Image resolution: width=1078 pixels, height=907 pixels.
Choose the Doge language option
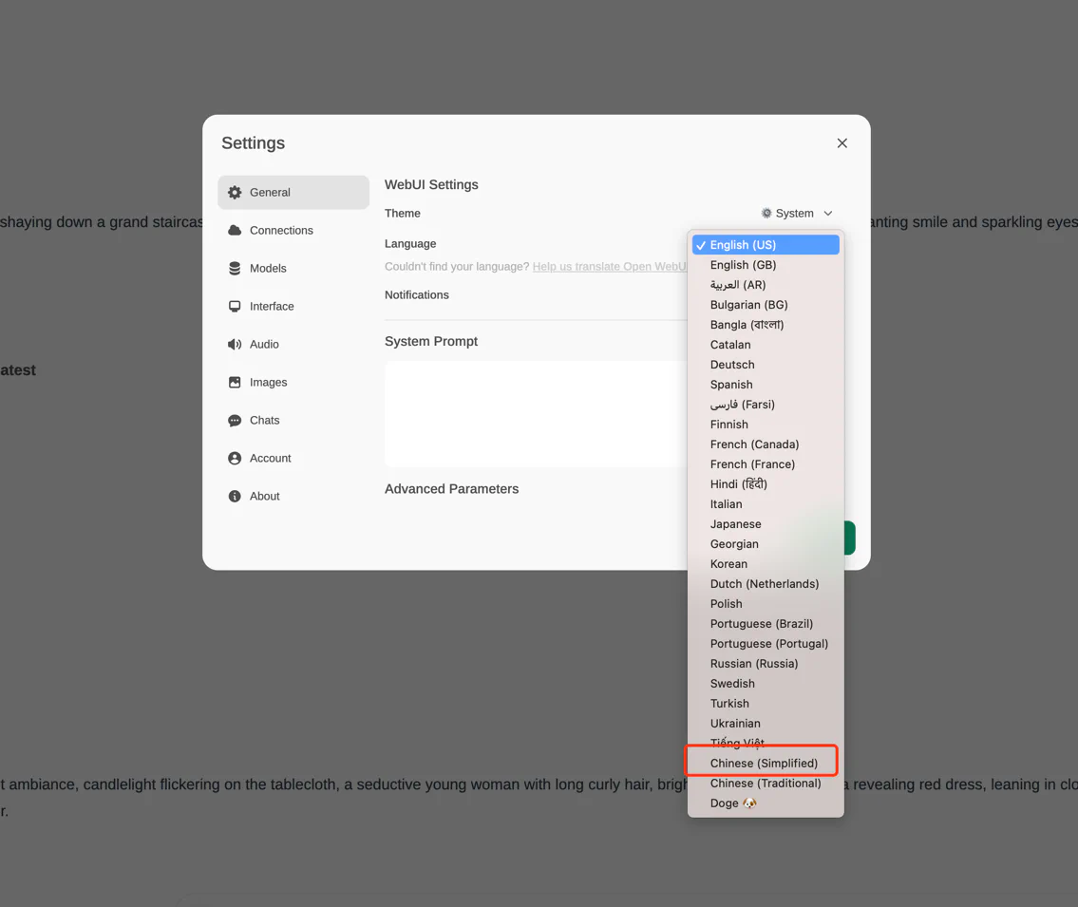click(x=732, y=803)
